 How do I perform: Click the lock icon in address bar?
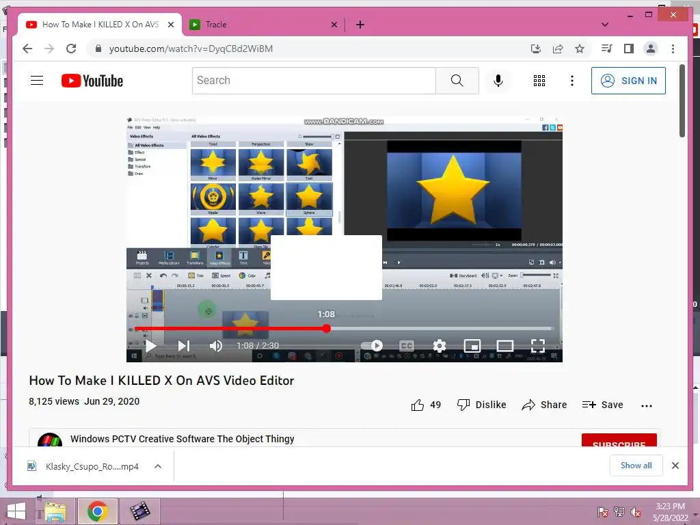click(x=98, y=49)
